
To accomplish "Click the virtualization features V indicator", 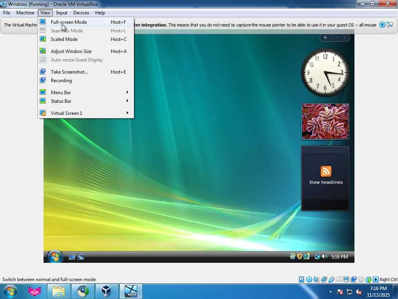I will pos(361,280).
